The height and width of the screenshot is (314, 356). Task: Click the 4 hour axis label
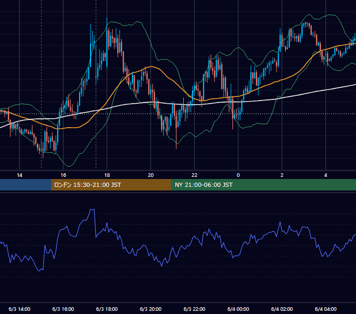(326, 175)
